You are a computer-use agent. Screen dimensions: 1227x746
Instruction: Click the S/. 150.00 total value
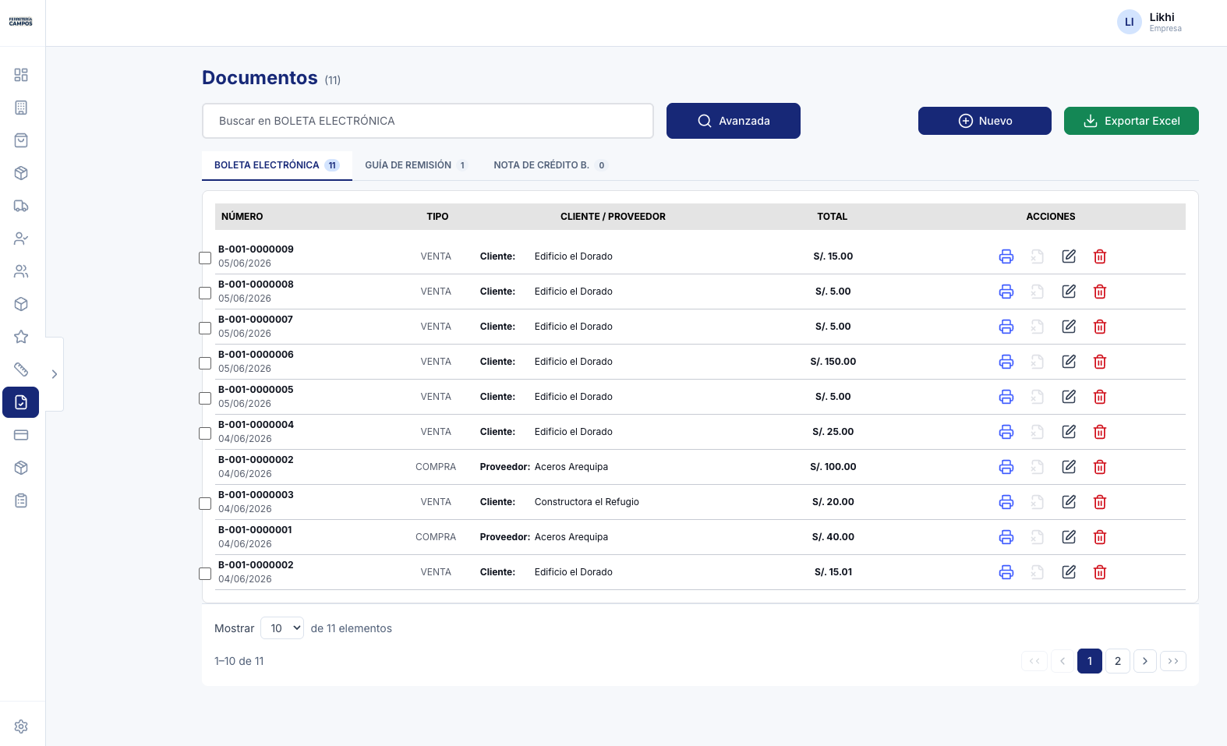pos(833,362)
